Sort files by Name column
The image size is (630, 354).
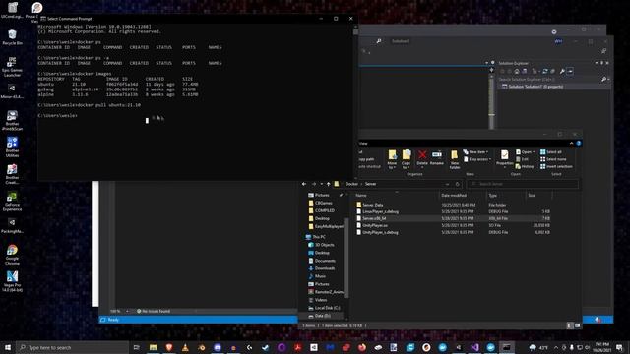tap(361, 196)
